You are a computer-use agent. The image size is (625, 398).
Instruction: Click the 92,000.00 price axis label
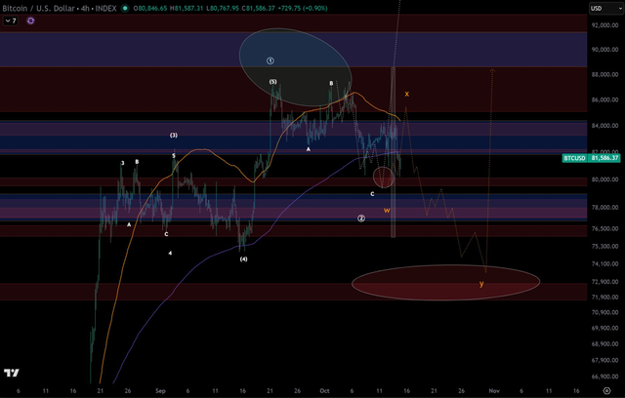coord(605,25)
